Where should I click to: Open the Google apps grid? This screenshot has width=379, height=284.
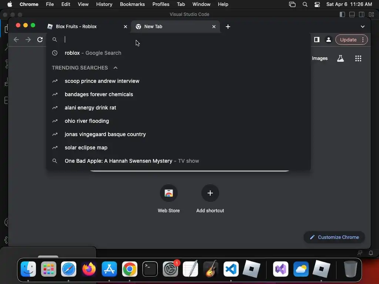(358, 58)
